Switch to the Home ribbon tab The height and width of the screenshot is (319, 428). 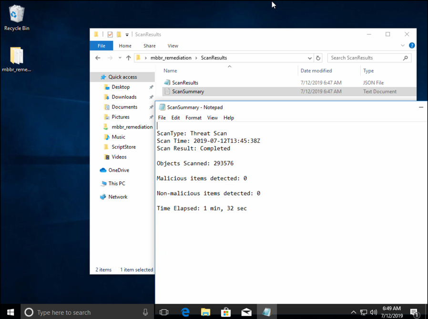tap(125, 46)
